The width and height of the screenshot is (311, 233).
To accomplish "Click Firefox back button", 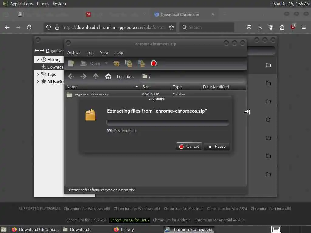I will (7, 27).
